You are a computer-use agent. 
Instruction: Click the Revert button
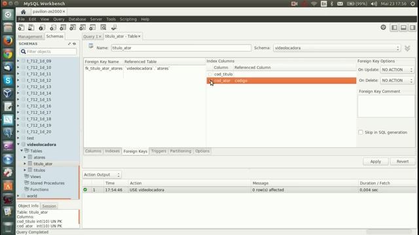tap(403, 161)
